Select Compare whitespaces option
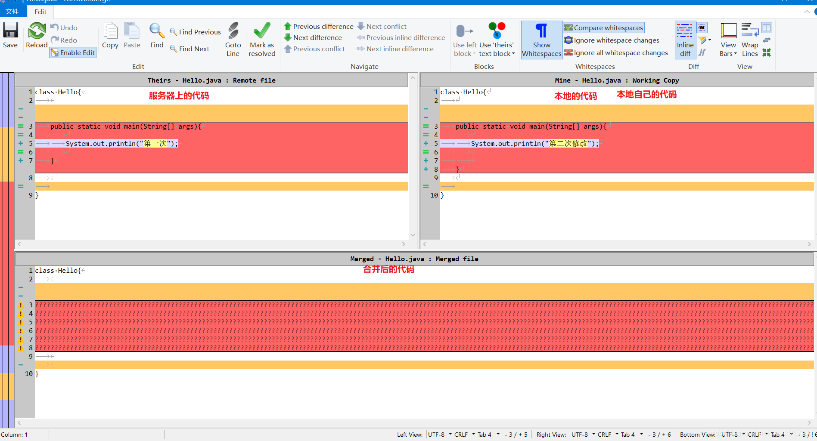 pos(604,28)
